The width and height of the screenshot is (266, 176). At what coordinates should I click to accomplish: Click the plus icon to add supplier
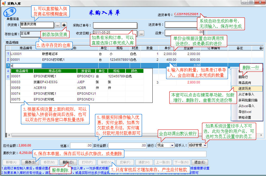coord(64,25)
